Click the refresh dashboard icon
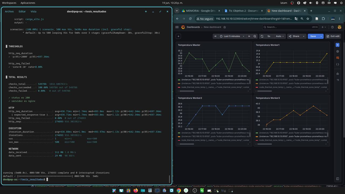 tap(262, 36)
